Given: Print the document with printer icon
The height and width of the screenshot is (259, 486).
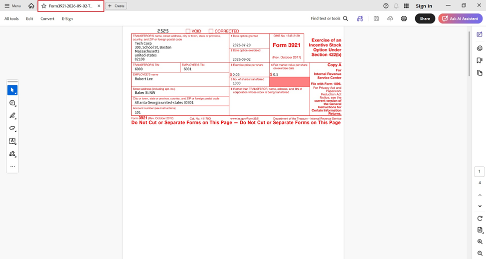Looking at the screenshot, I should click(x=404, y=18).
